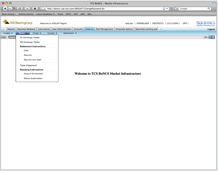Click the right arrow on the breadcrumb bar
This screenshot has height=171, width=218.
pyautogui.click(x=206, y=37)
